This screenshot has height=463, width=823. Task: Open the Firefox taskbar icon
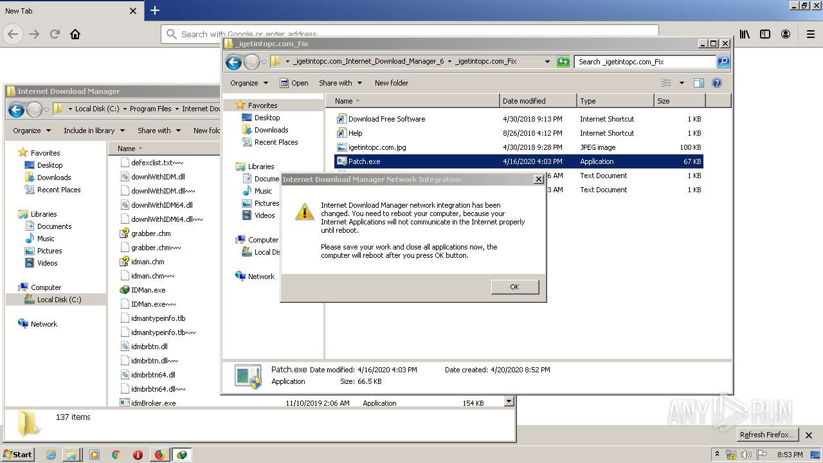point(159,455)
